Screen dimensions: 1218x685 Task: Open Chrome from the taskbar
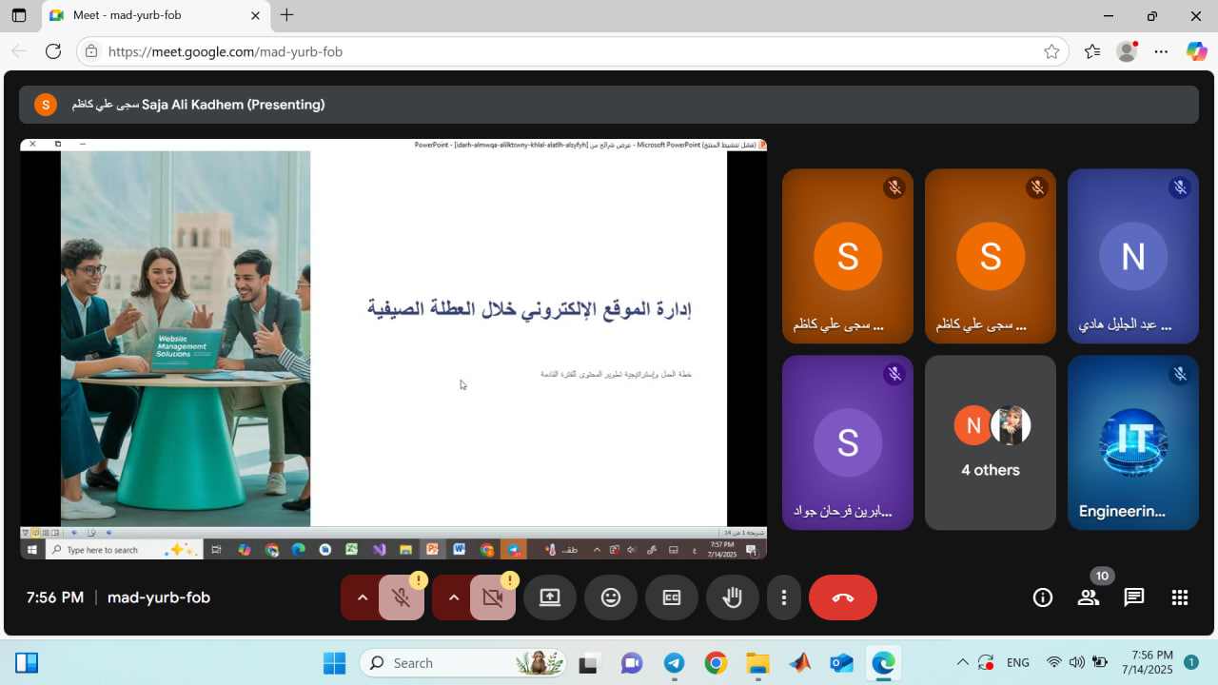(716, 663)
